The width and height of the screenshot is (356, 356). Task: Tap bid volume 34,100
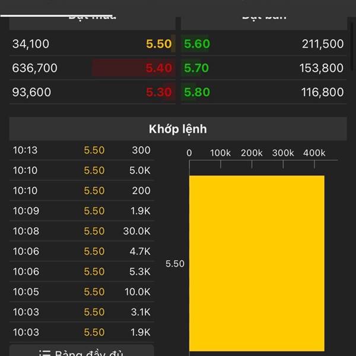coord(31,44)
